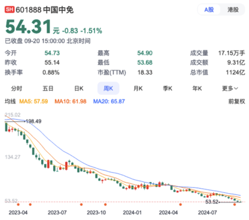Select the 分时 chart tab
The height and width of the screenshot is (220, 249).
coord(16,89)
